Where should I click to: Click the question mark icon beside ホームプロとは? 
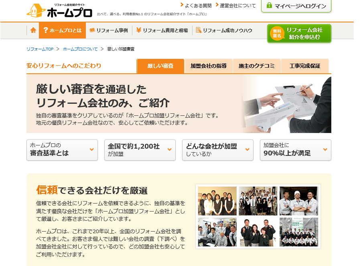pyautogui.click(x=46, y=30)
